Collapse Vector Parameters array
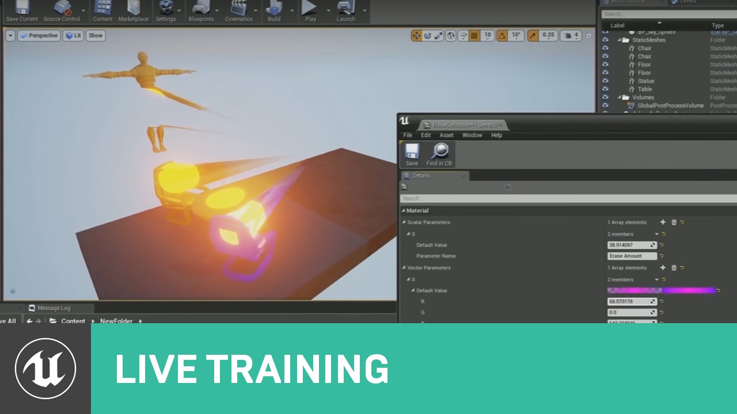Image resolution: width=737 pixels, height=414 pixels. pos(404,267)
